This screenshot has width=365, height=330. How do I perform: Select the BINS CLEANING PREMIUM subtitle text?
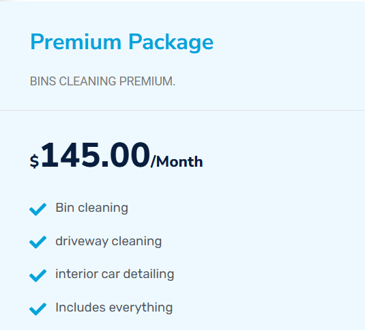[x=102, y=81]
